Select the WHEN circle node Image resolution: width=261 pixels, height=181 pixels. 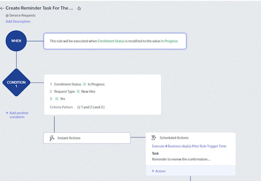(16, 41)
